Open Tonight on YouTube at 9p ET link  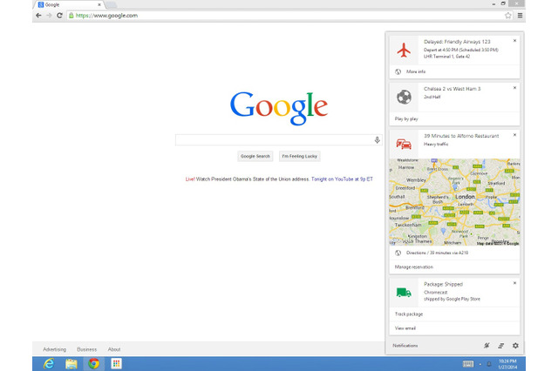[342, 179]
